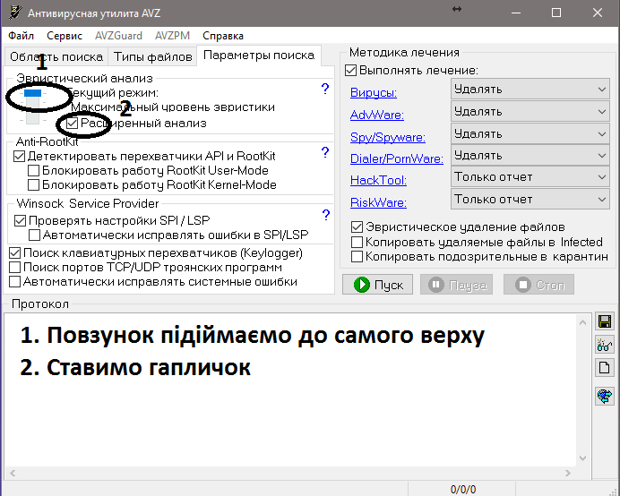Click the question mark in heuristic analysis section
Screen dimensions: 620x496
[325, 89]
